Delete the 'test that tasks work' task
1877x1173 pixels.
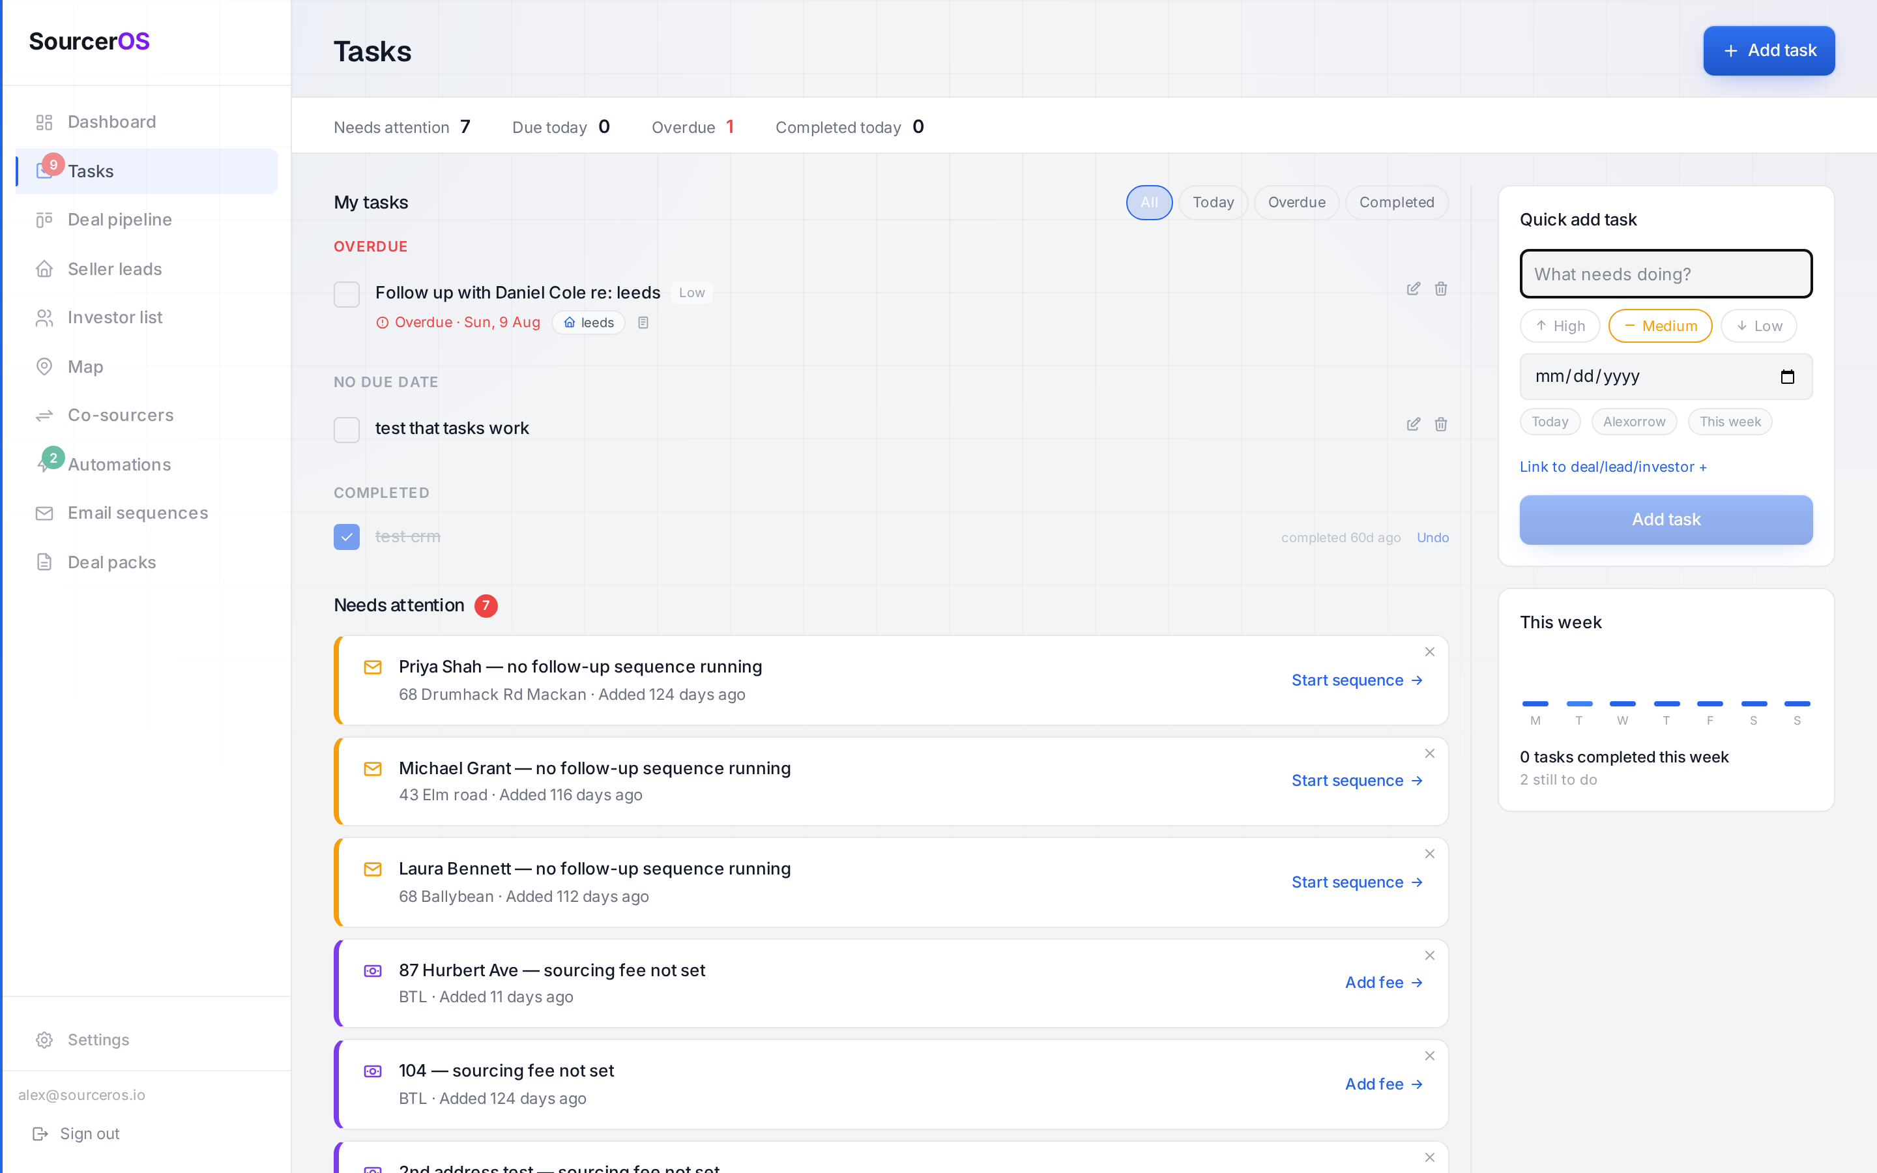1440,424
